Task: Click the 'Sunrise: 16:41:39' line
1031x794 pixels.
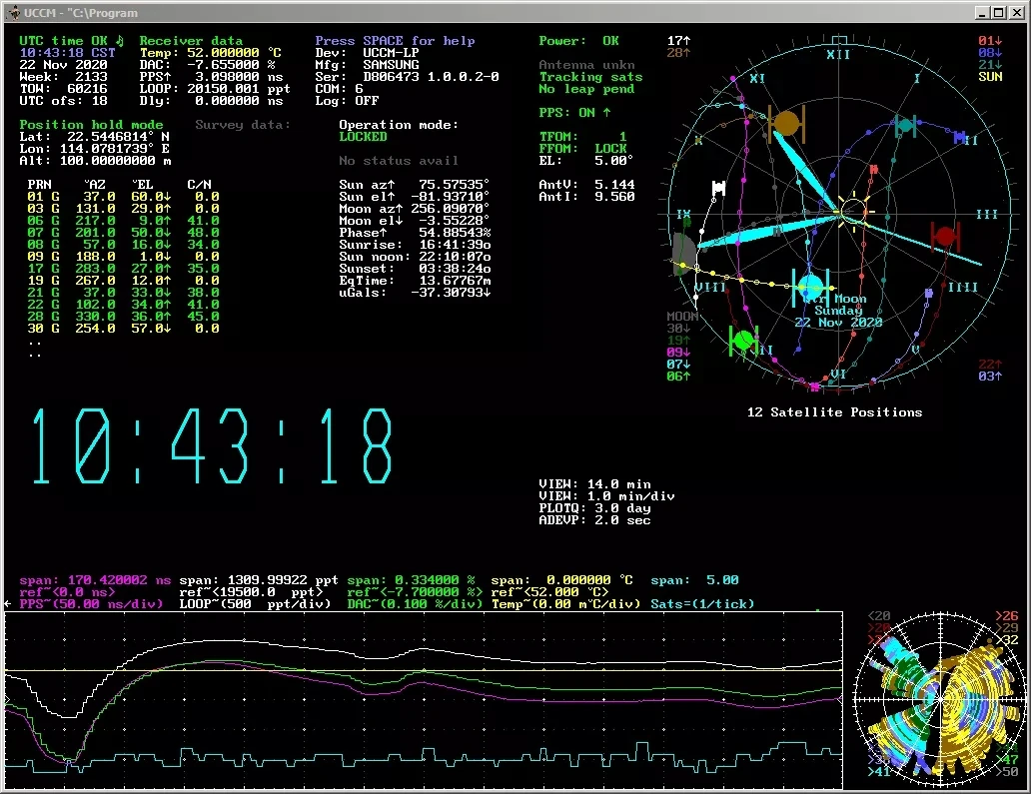Action: [415, 245]
